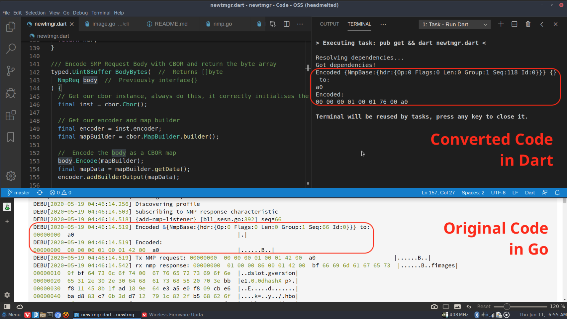Open the Explorer view in the activity bar
Screen dimensions: 567x319
coord(11,27)
